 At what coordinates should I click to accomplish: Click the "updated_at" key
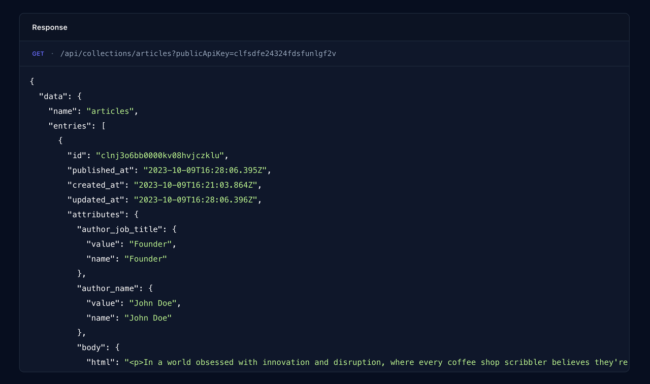coord(96,200)
